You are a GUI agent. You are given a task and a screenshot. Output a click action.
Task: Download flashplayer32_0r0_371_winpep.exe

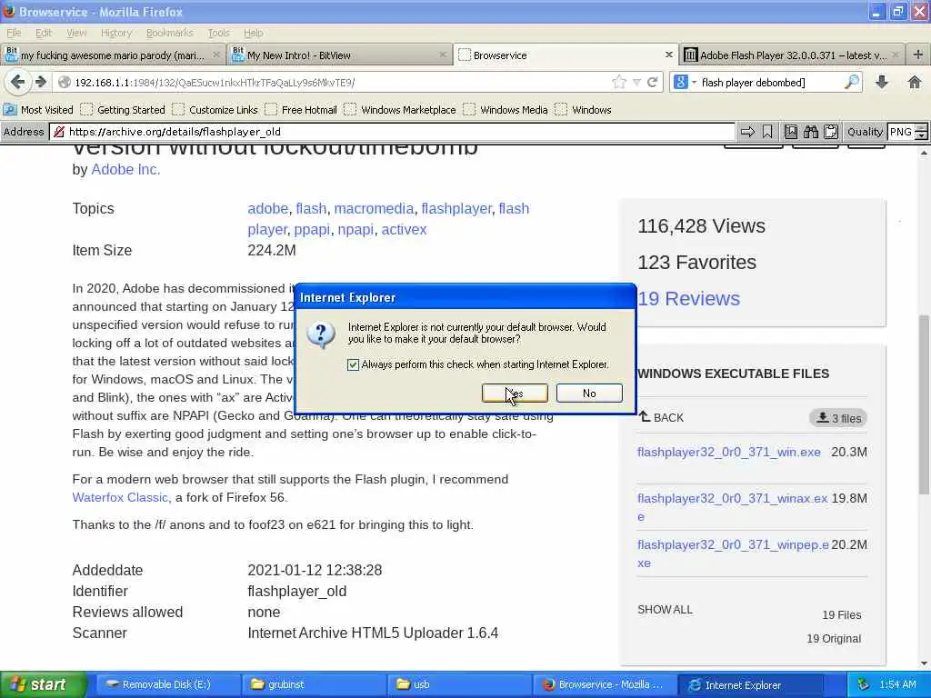(x=733, y=553)
